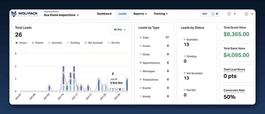
Task: Toggle the Safe mode switch
Action: pos(211,14)
